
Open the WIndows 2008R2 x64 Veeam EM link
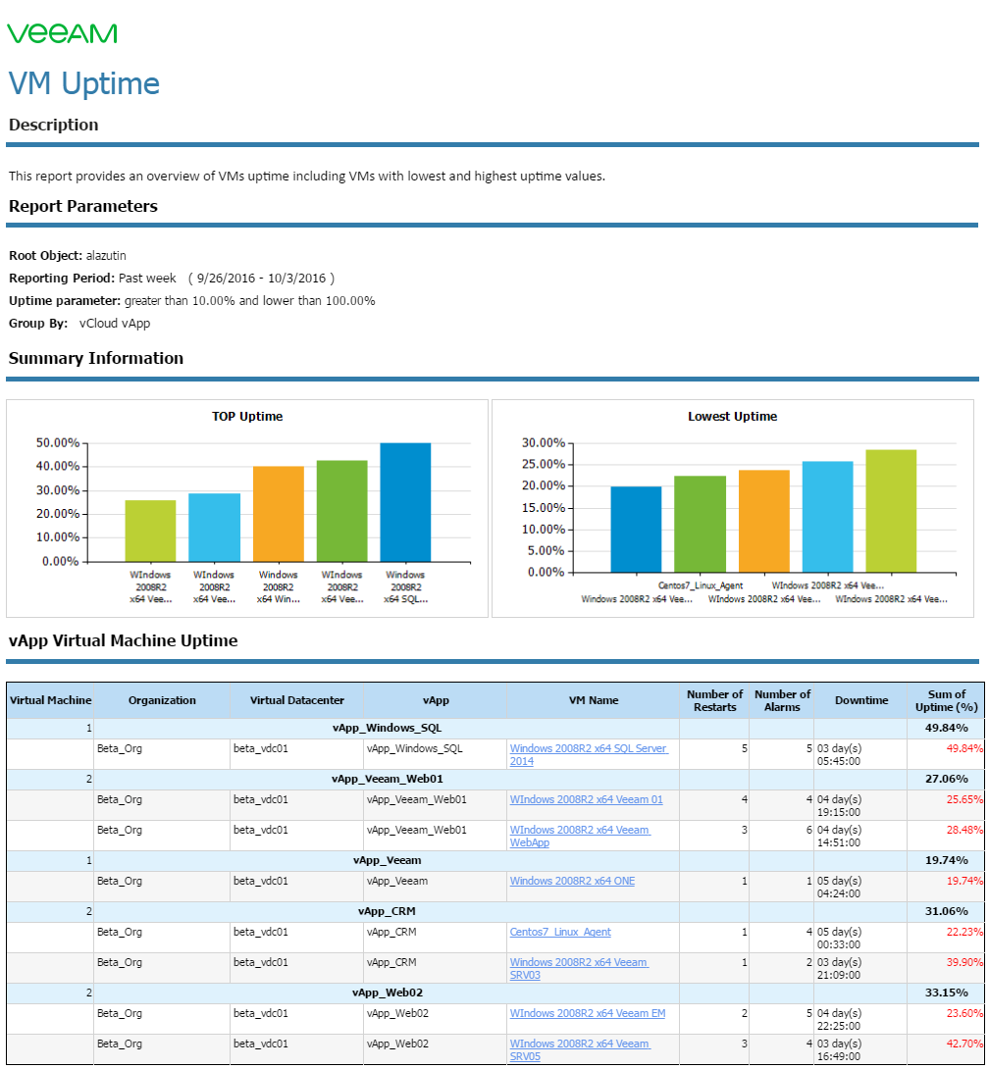pos(588,1013)
